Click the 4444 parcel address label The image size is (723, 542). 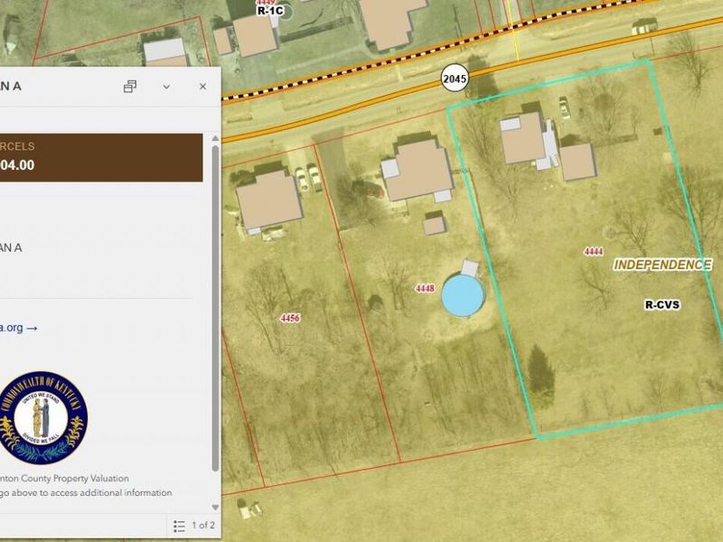coord(594,251)
